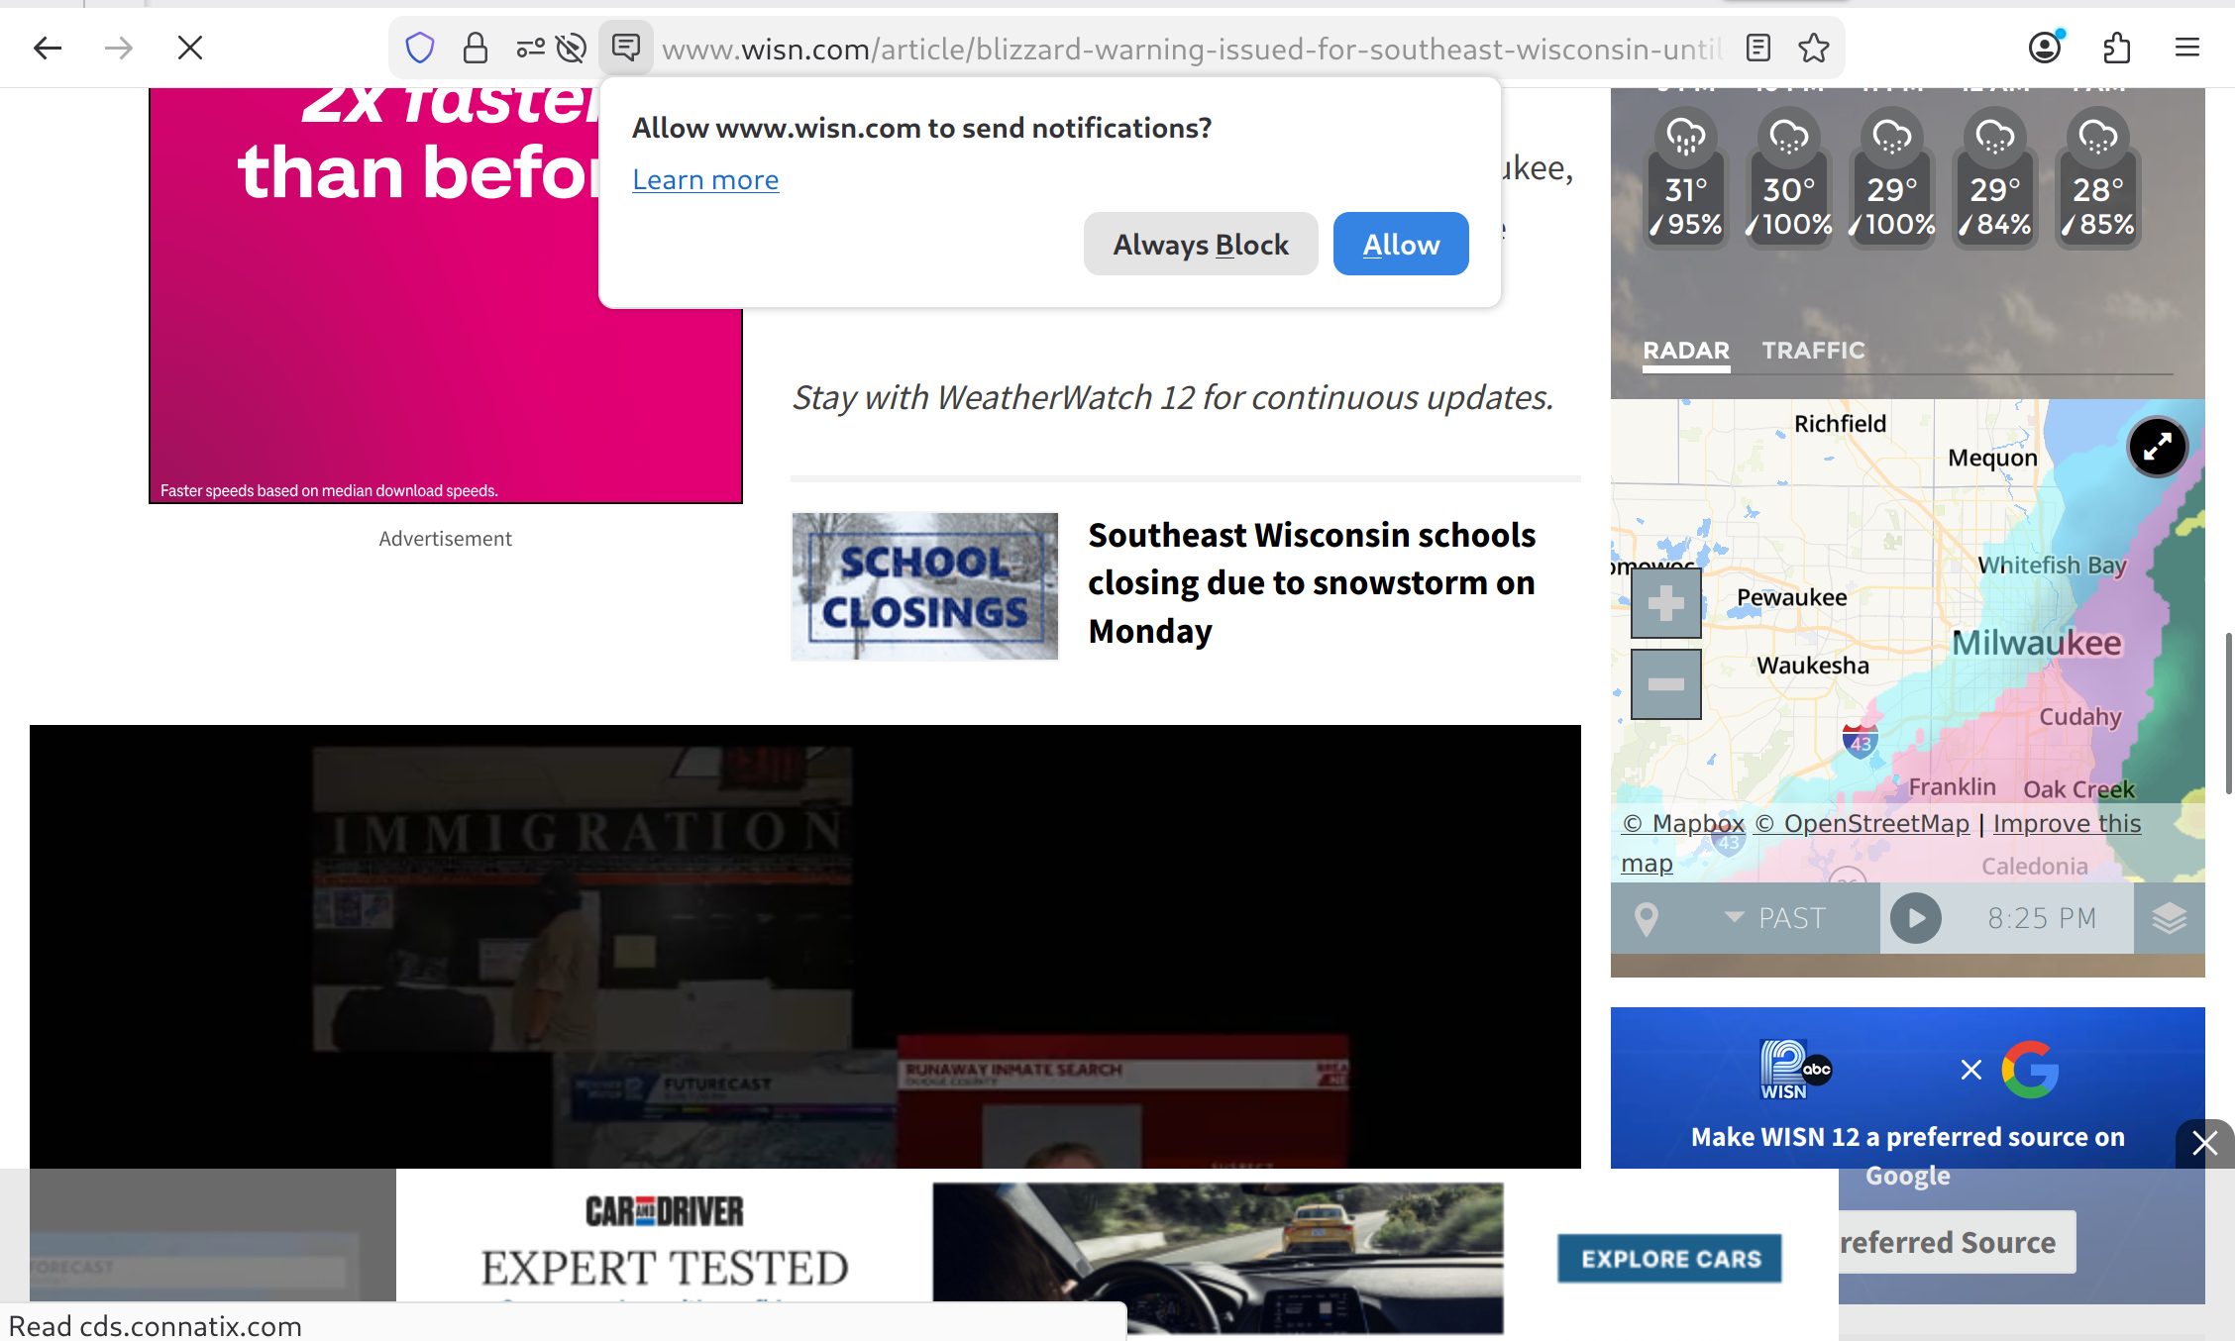Open the Firefox hamburger menu

[x=2187, y=48]
